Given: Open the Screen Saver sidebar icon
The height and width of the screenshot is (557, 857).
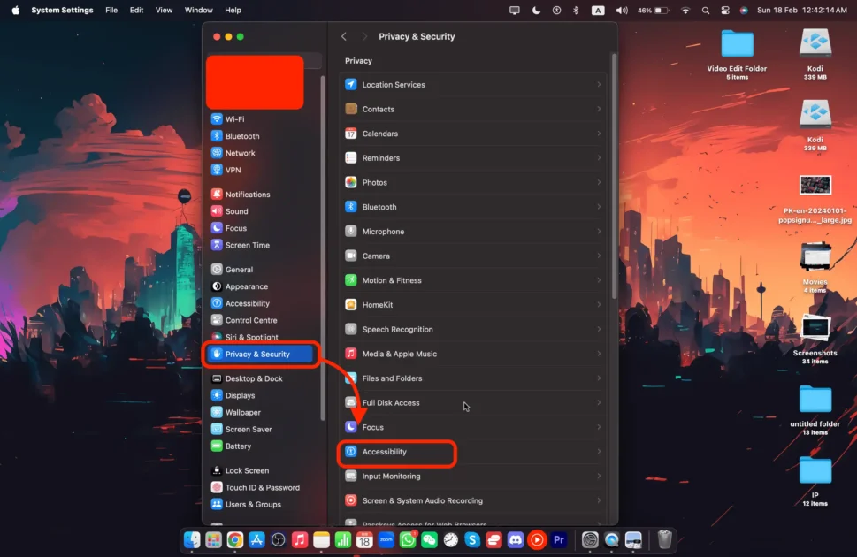Looking at the screenshot, I should click(217, 430).
